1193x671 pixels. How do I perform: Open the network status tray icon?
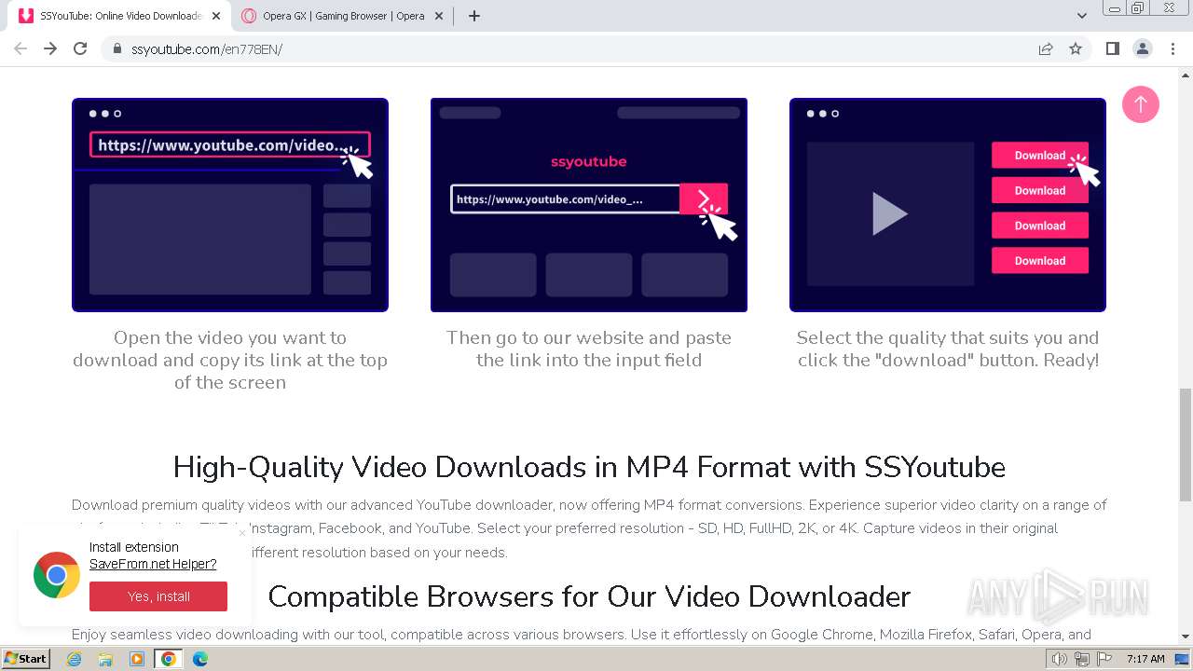coord(1082,659)
